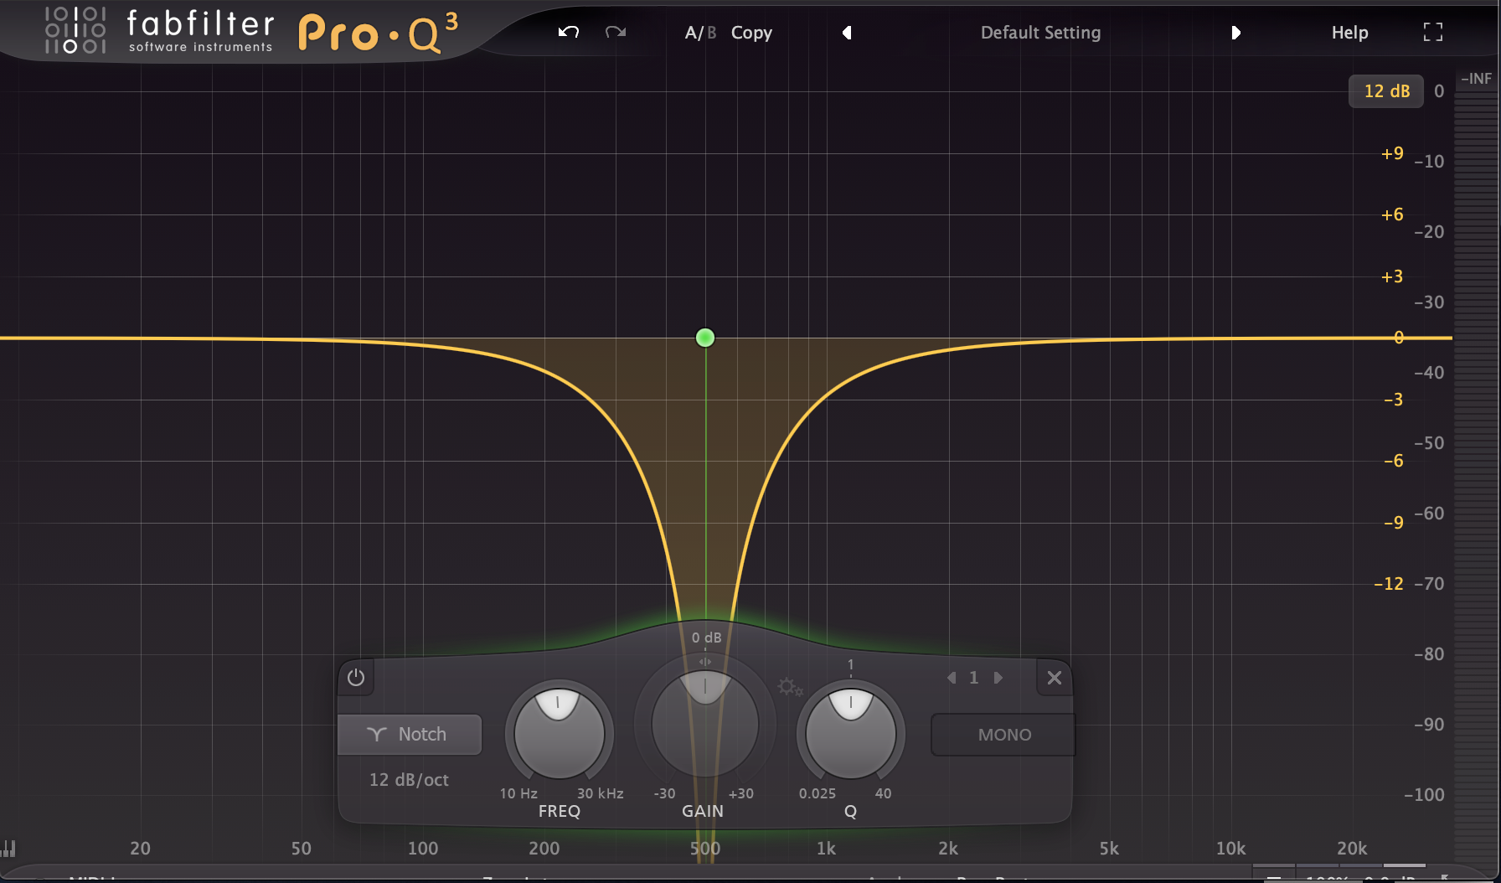
Task: Open the 12 dB/oct slope selector
Action: tap(409, 780)
